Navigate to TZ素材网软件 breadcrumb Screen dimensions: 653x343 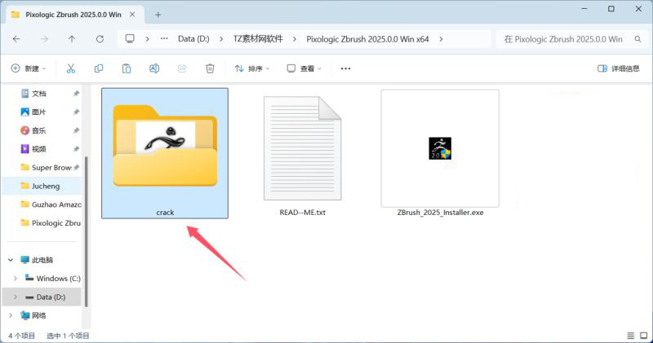coord(258,39)
